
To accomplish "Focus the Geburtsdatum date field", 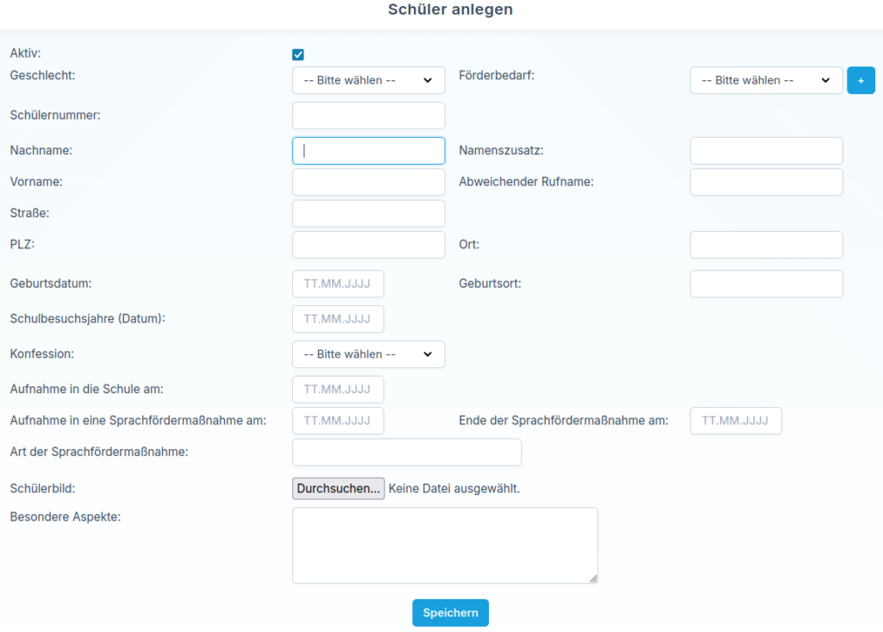I will 338,284.
